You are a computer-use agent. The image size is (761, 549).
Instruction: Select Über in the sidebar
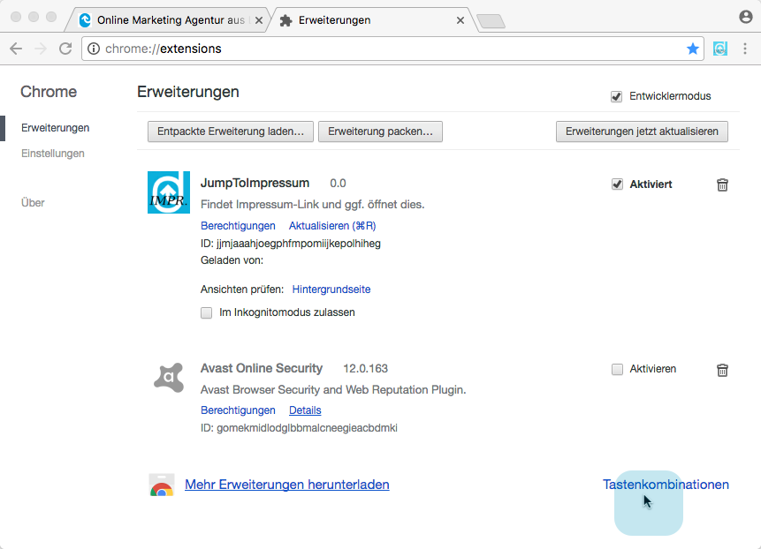click(x=33, y=203)
